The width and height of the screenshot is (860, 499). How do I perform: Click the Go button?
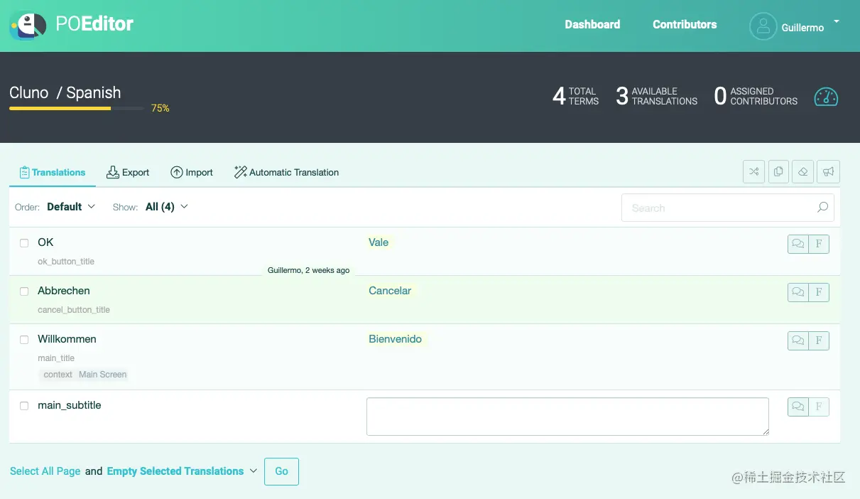click(281, 471)
